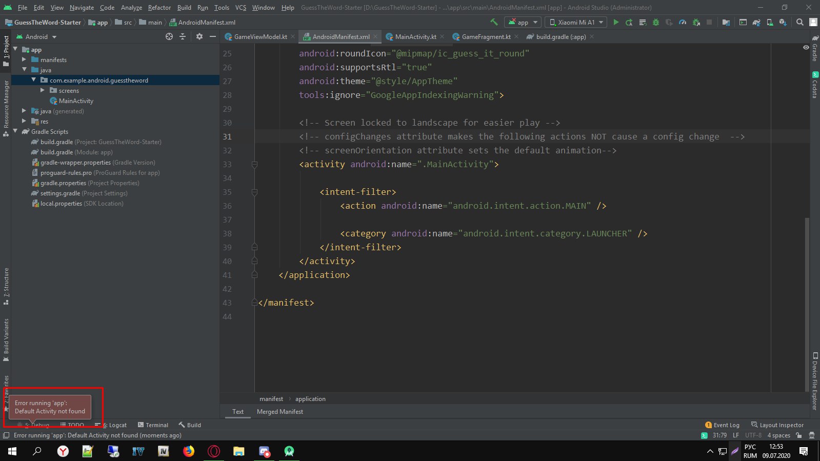
Task: Collapse all in Project panel toolbar
Action: click(183, 36)
